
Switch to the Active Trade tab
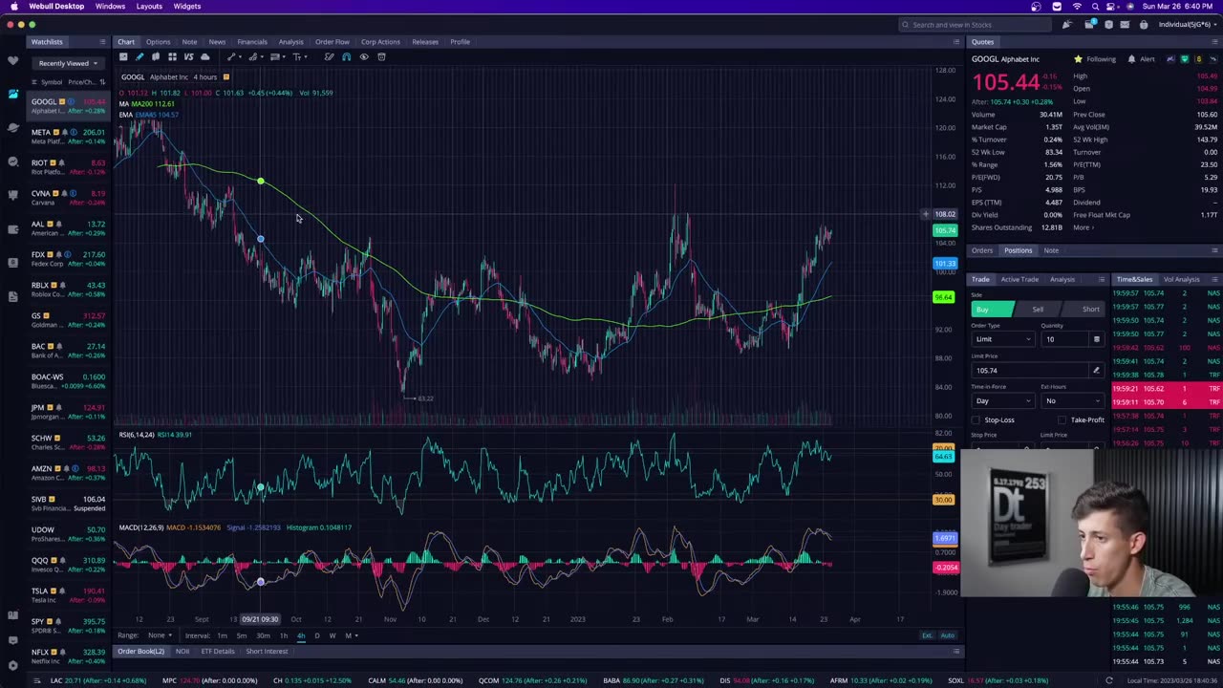(1019, 279)
